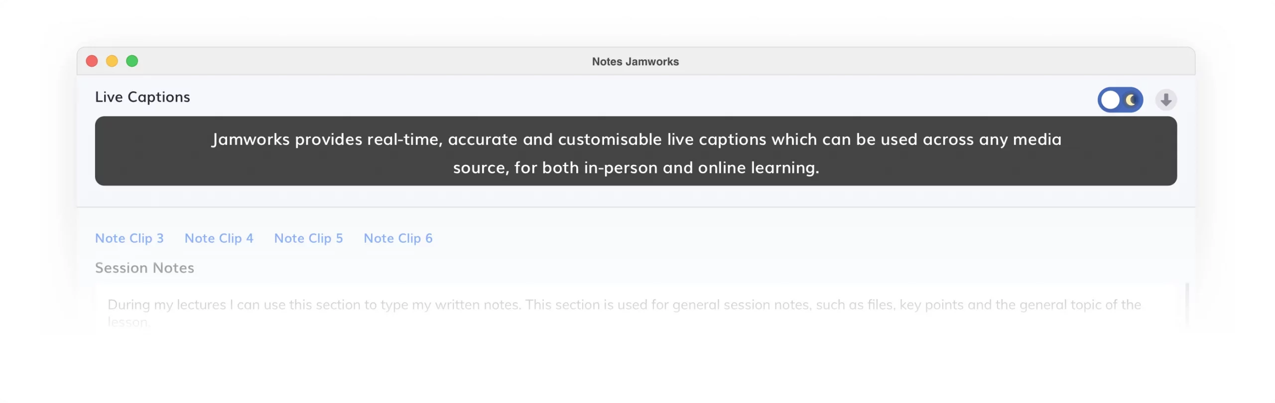Click the sun side of the display toggle
The height and width of the screenshot is (403, 1275).
[1111, 100]
